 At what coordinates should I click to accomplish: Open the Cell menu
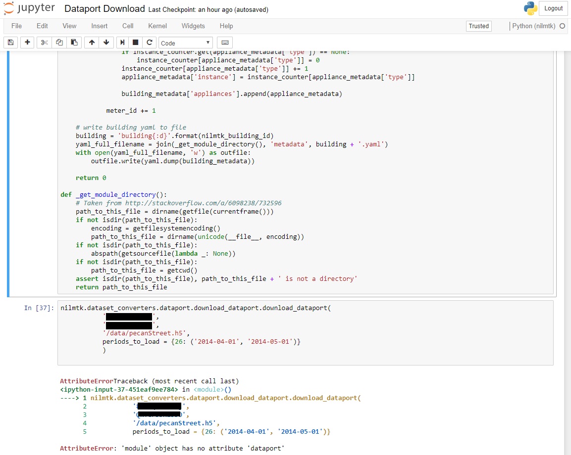point(128,26)
